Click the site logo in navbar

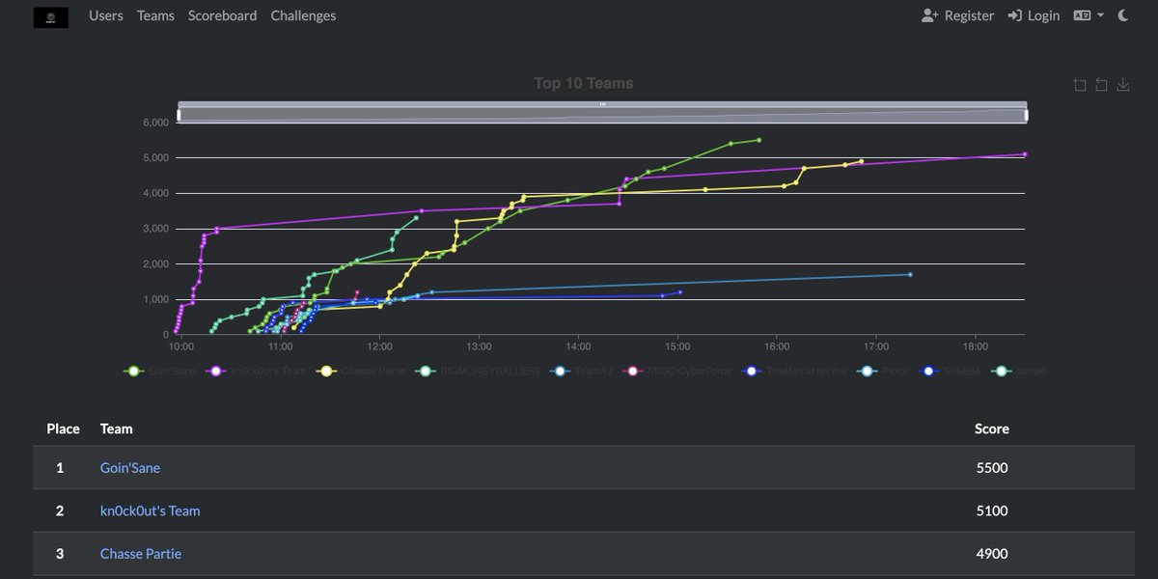tap(50, 16)
